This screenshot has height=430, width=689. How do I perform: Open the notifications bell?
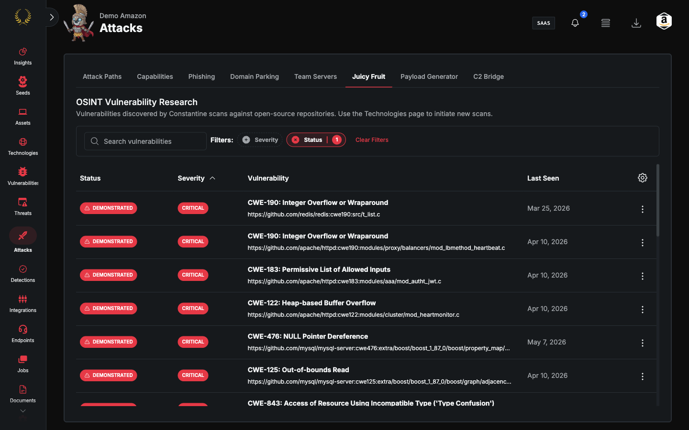point(575,23)
